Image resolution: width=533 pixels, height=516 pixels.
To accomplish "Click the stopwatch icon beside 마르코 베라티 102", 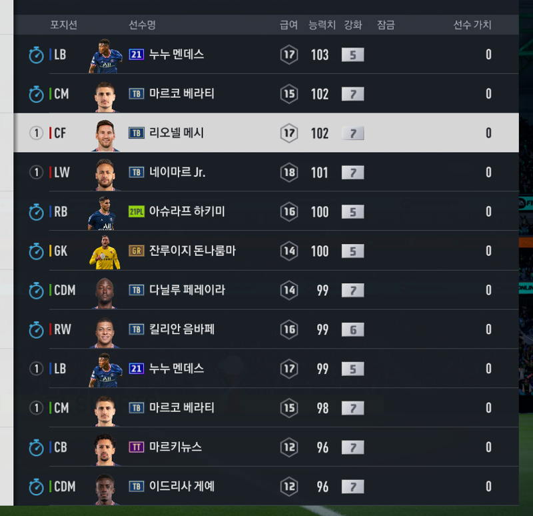I will click(x=36, y=94).
